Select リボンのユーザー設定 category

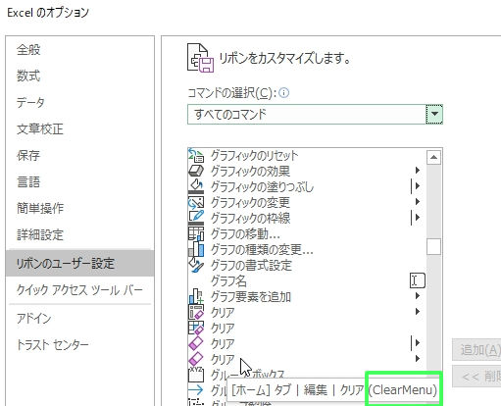pos(79,263)
